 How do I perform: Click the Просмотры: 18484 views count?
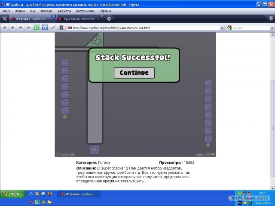177,163
